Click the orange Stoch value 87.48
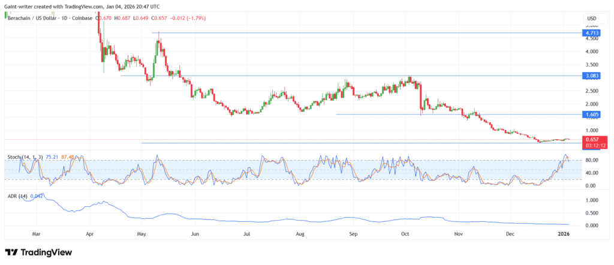614x265 pixels. click(67, 157)
